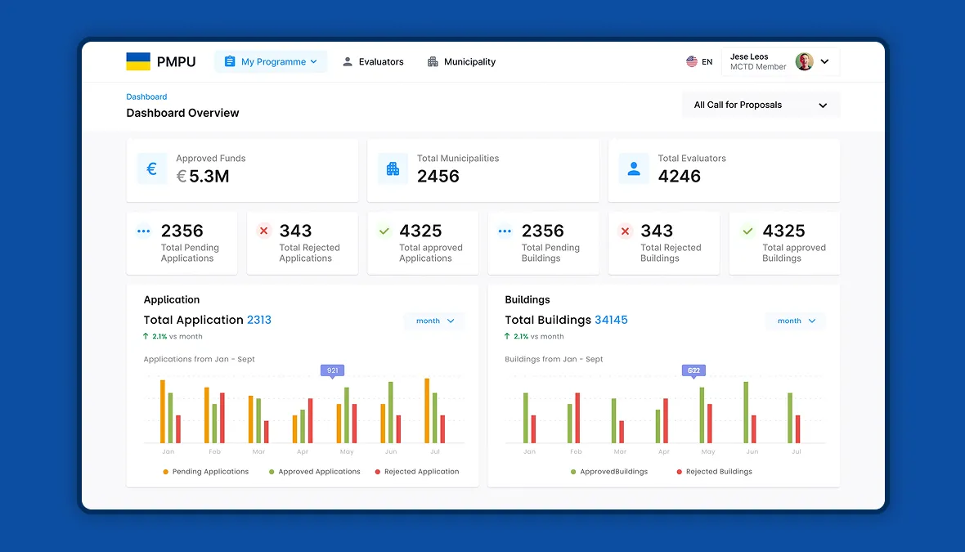
Task: Click the Dashboard breadcrumb link
Action: point(146,96)
